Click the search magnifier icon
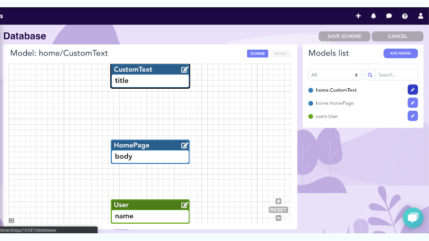The width and height of the screenshot is (429, 241). click(370, 75)
